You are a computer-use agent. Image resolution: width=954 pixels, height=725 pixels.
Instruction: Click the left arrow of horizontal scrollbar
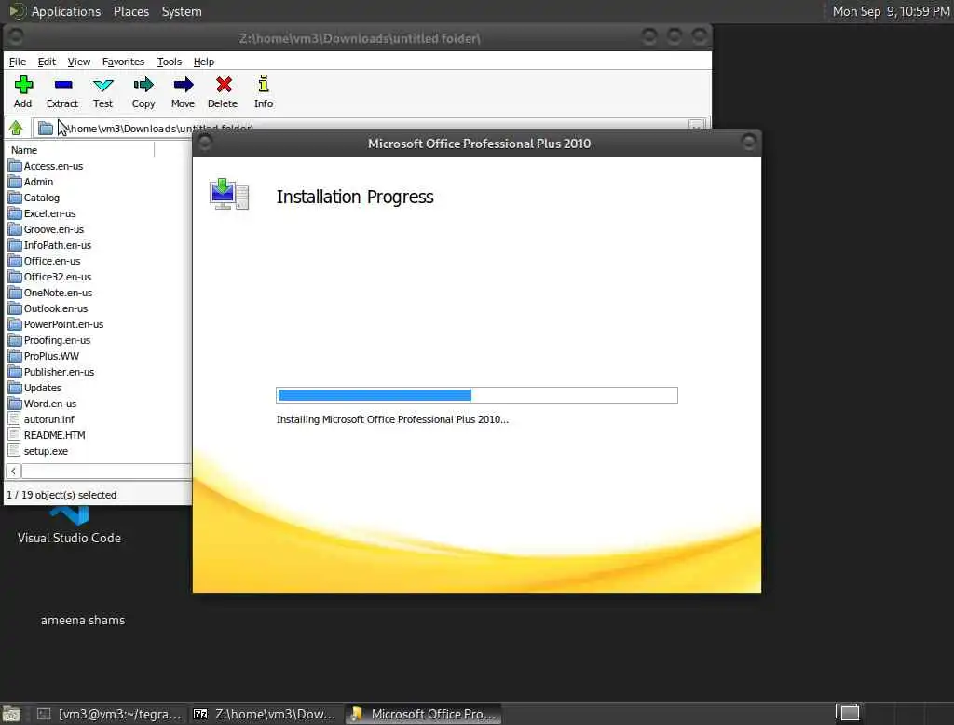click(13, 472)
